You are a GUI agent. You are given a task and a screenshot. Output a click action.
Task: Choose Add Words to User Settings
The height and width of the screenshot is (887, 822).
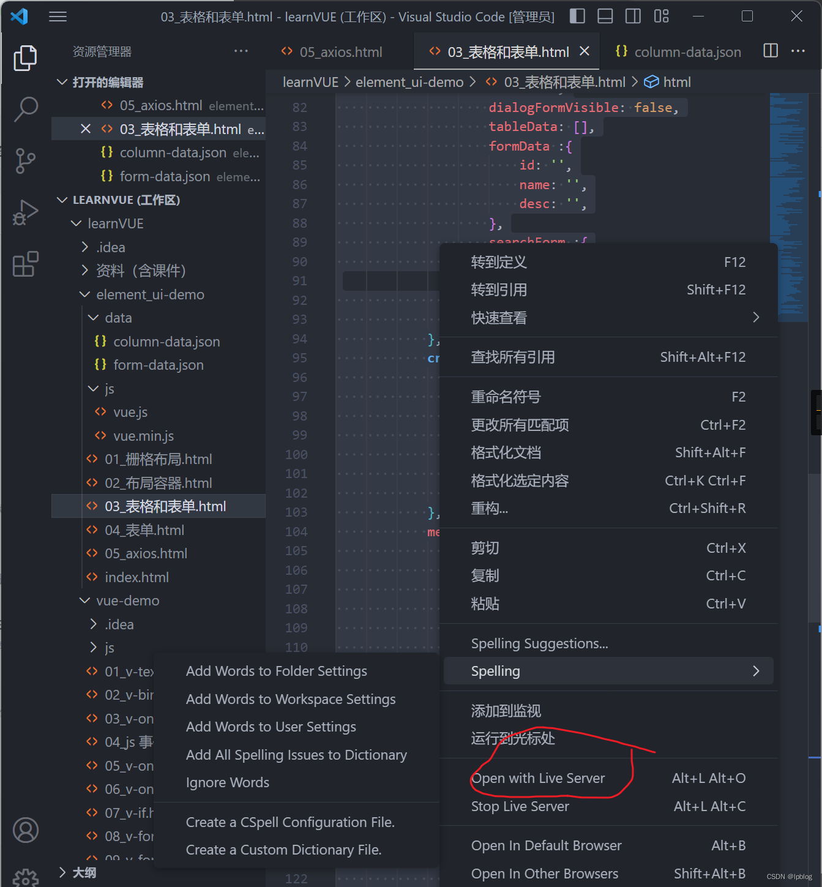[297, 727]
